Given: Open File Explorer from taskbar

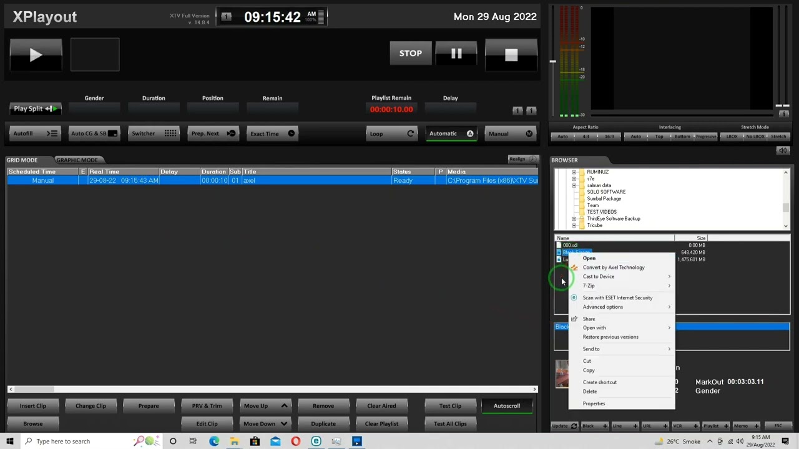Looking at the screenshot, I should pyautogui.click(x=234, y=442).
